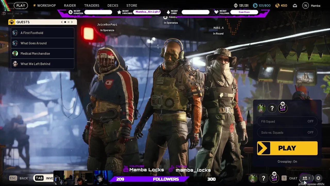Click question-mark avatar in bottom bar
330x186 pixels.
263,178
